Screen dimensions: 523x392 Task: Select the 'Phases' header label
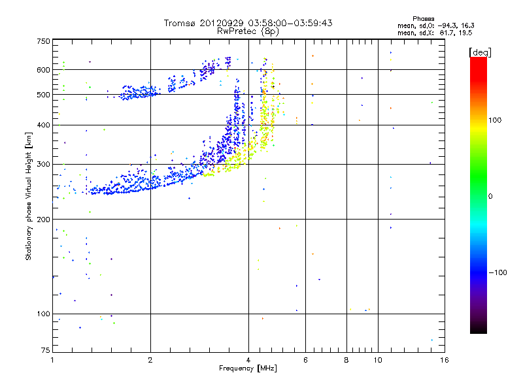point(423,19)
